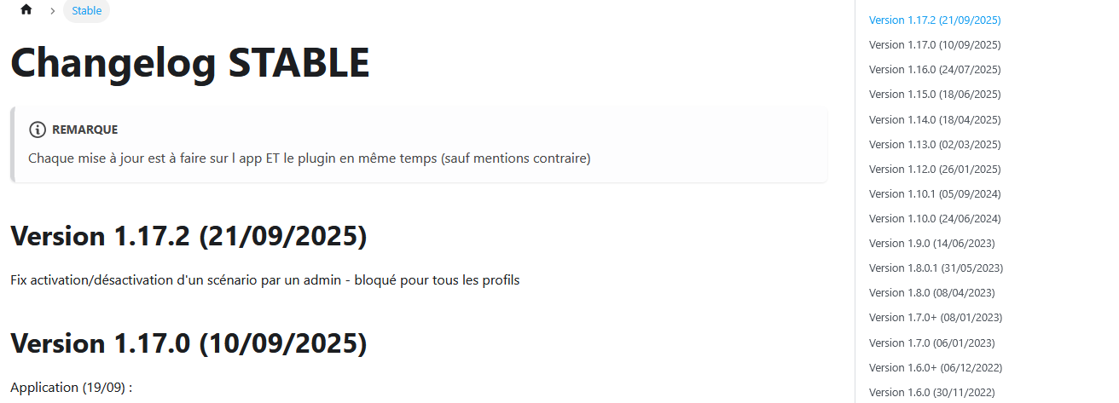
Task: Click Version 1.13.0 (02/03/2025) sidebar link
Action: pos(934,144)
